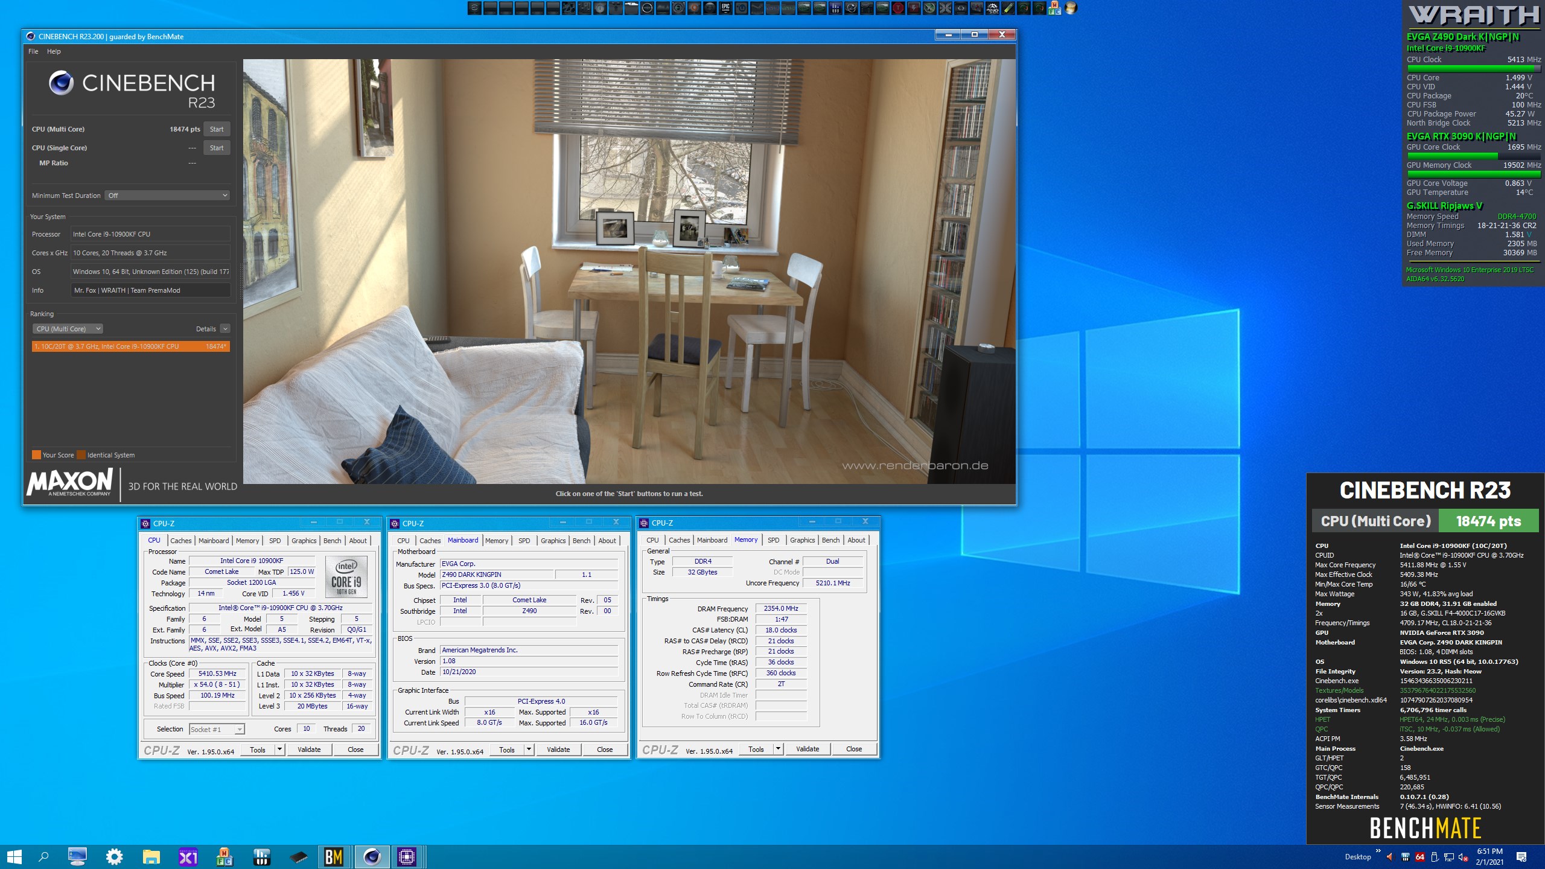Switch to SPD tab in Memory CPU-Z window
The image size is (1545, 869).
pyautogui.click(x=773, y=540)
